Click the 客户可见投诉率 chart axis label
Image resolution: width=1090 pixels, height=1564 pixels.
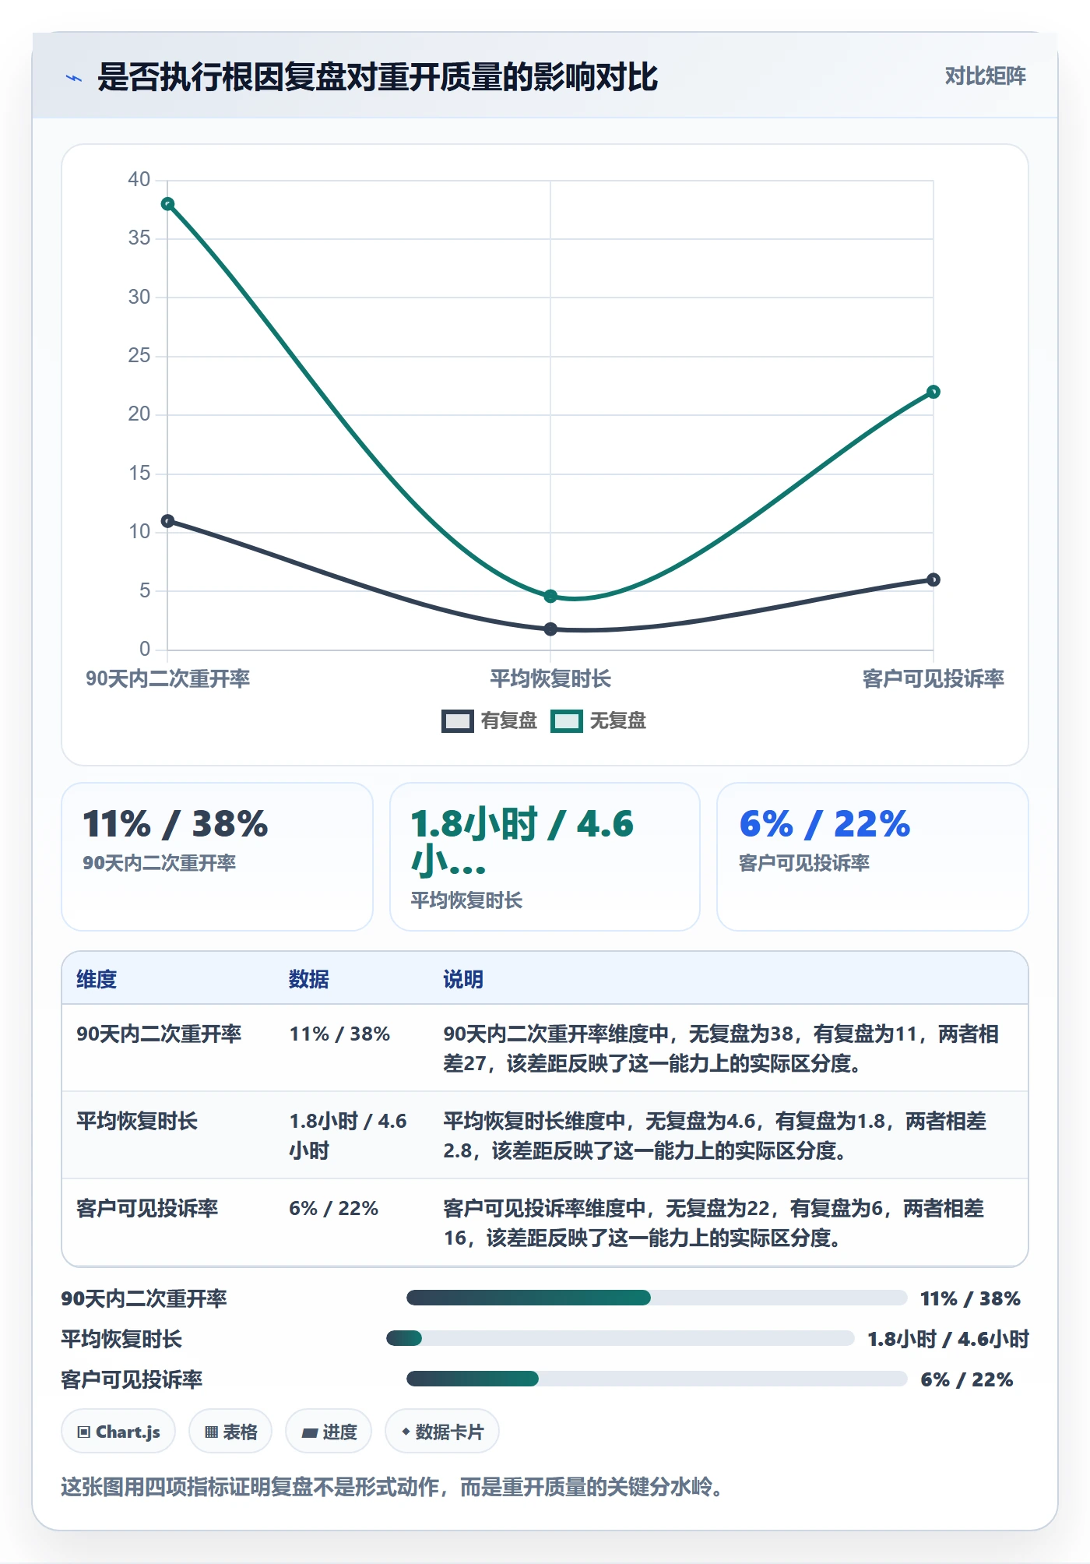coord(934,679)
